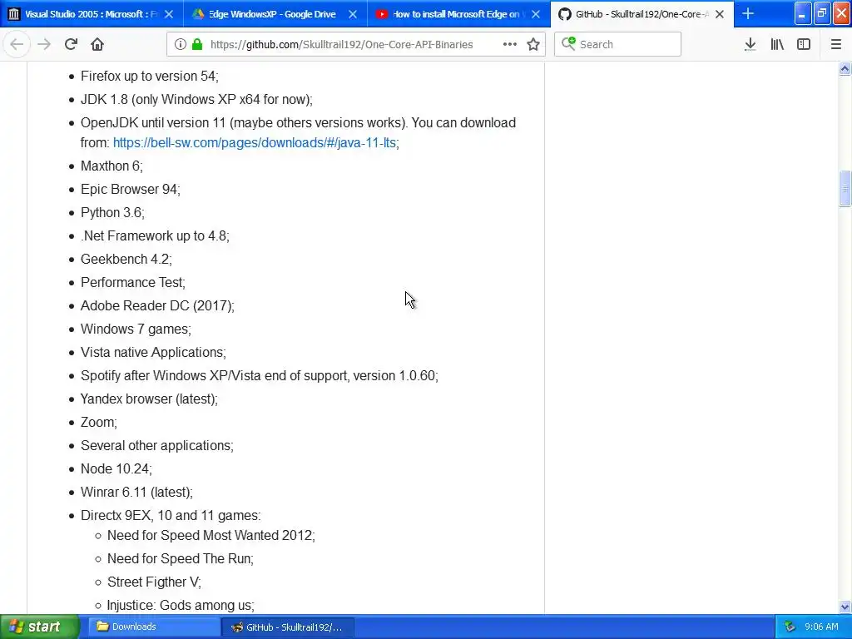Viewport: 852px width, 639px height.
Task: Click 'Firefox up to version 54' text
Action: click(x=150, y=76)
